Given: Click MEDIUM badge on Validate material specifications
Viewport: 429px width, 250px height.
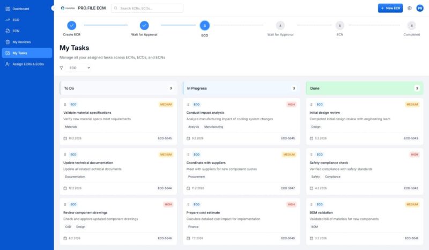Looking at the screenshot, I should point(166,104).
